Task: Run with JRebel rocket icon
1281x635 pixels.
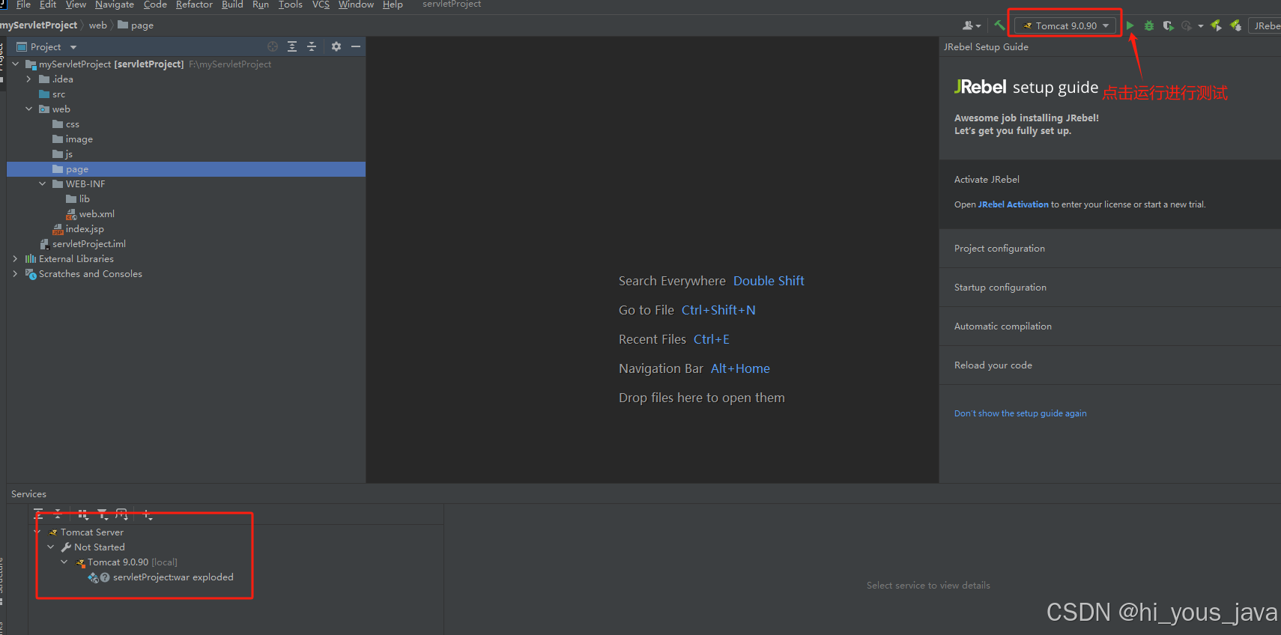Action: coord(1216,25)
